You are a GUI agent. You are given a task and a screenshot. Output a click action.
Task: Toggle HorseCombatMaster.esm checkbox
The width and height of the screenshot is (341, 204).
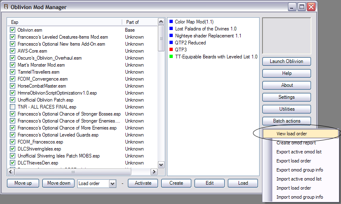click(x=12, y=86)
